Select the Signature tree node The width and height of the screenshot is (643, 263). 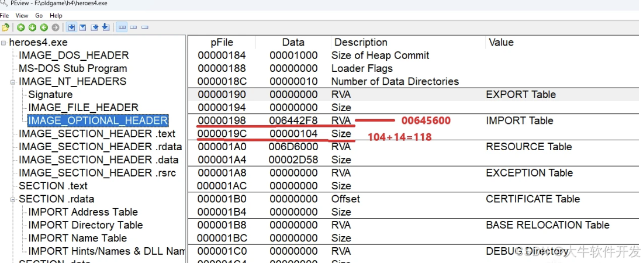50,95
